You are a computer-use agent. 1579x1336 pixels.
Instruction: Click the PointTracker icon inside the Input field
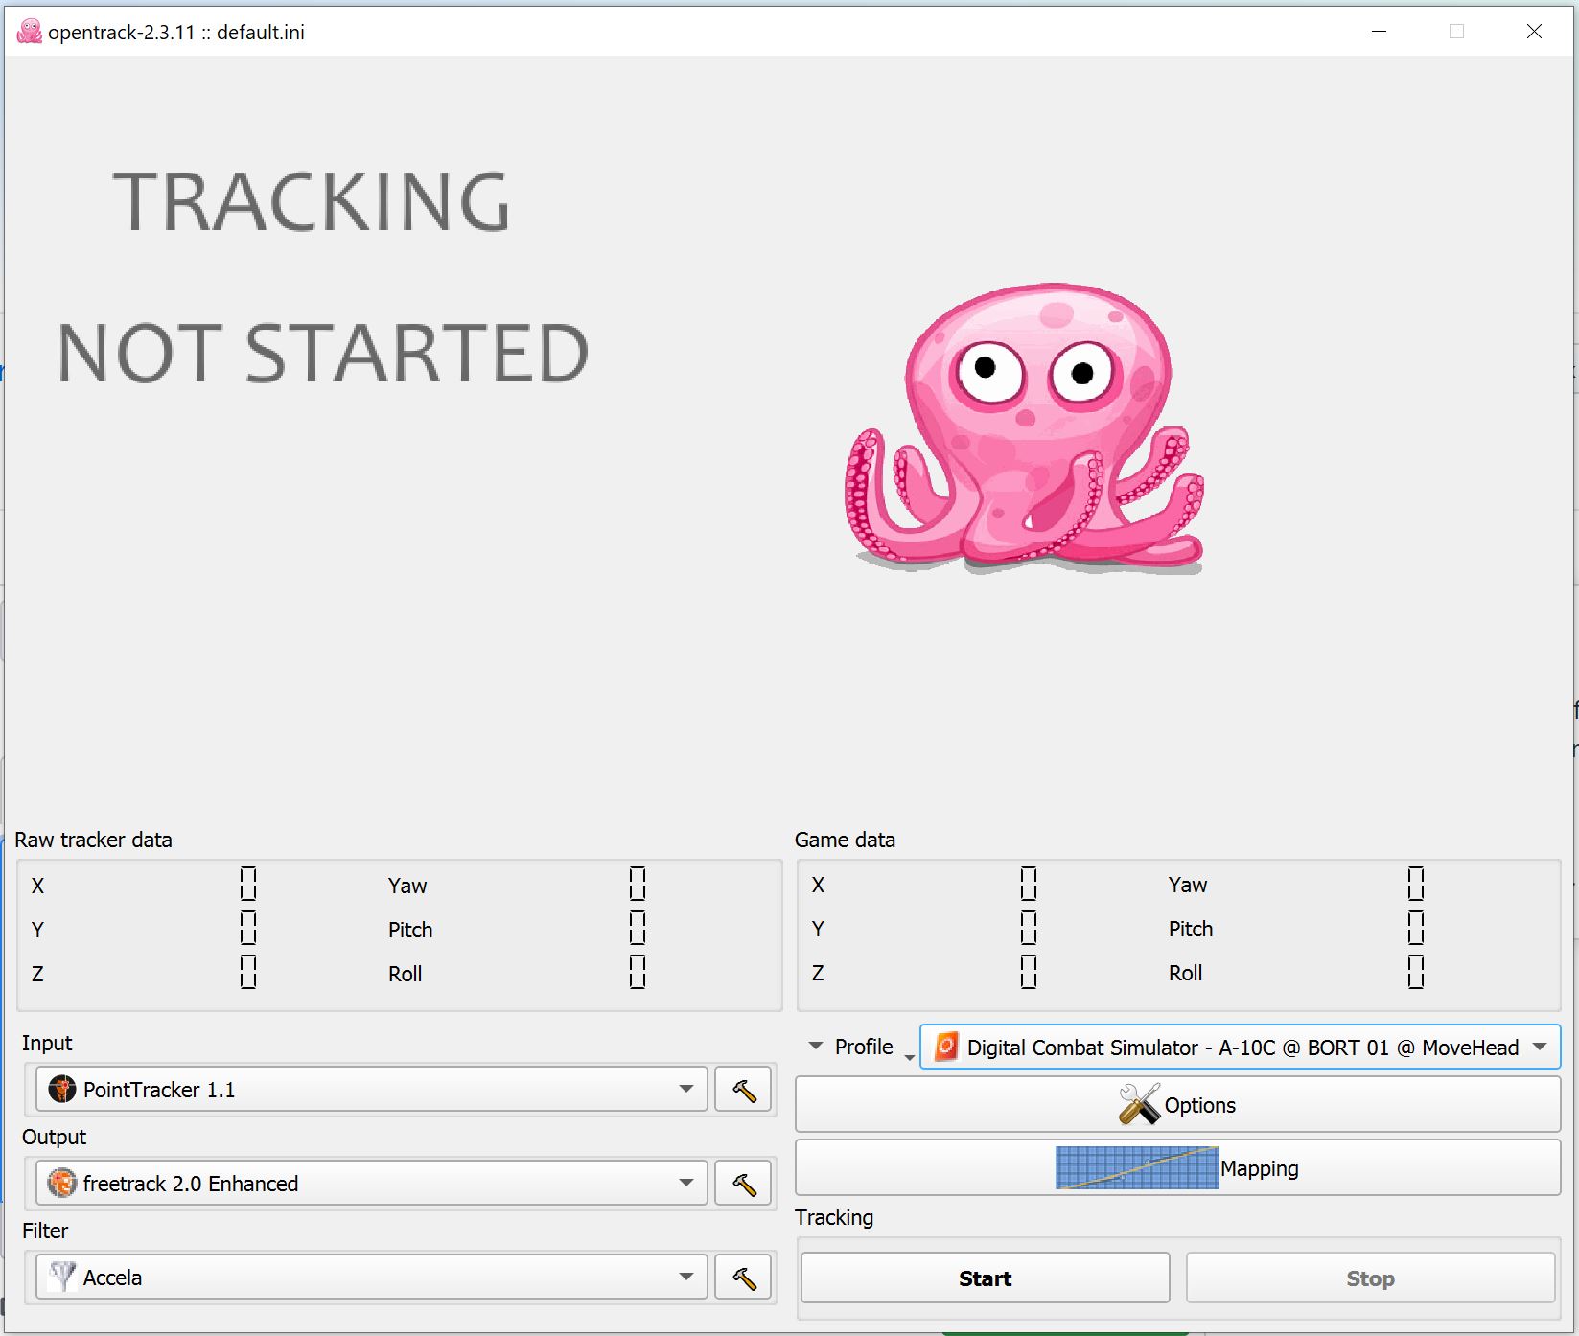point(60,1089)
